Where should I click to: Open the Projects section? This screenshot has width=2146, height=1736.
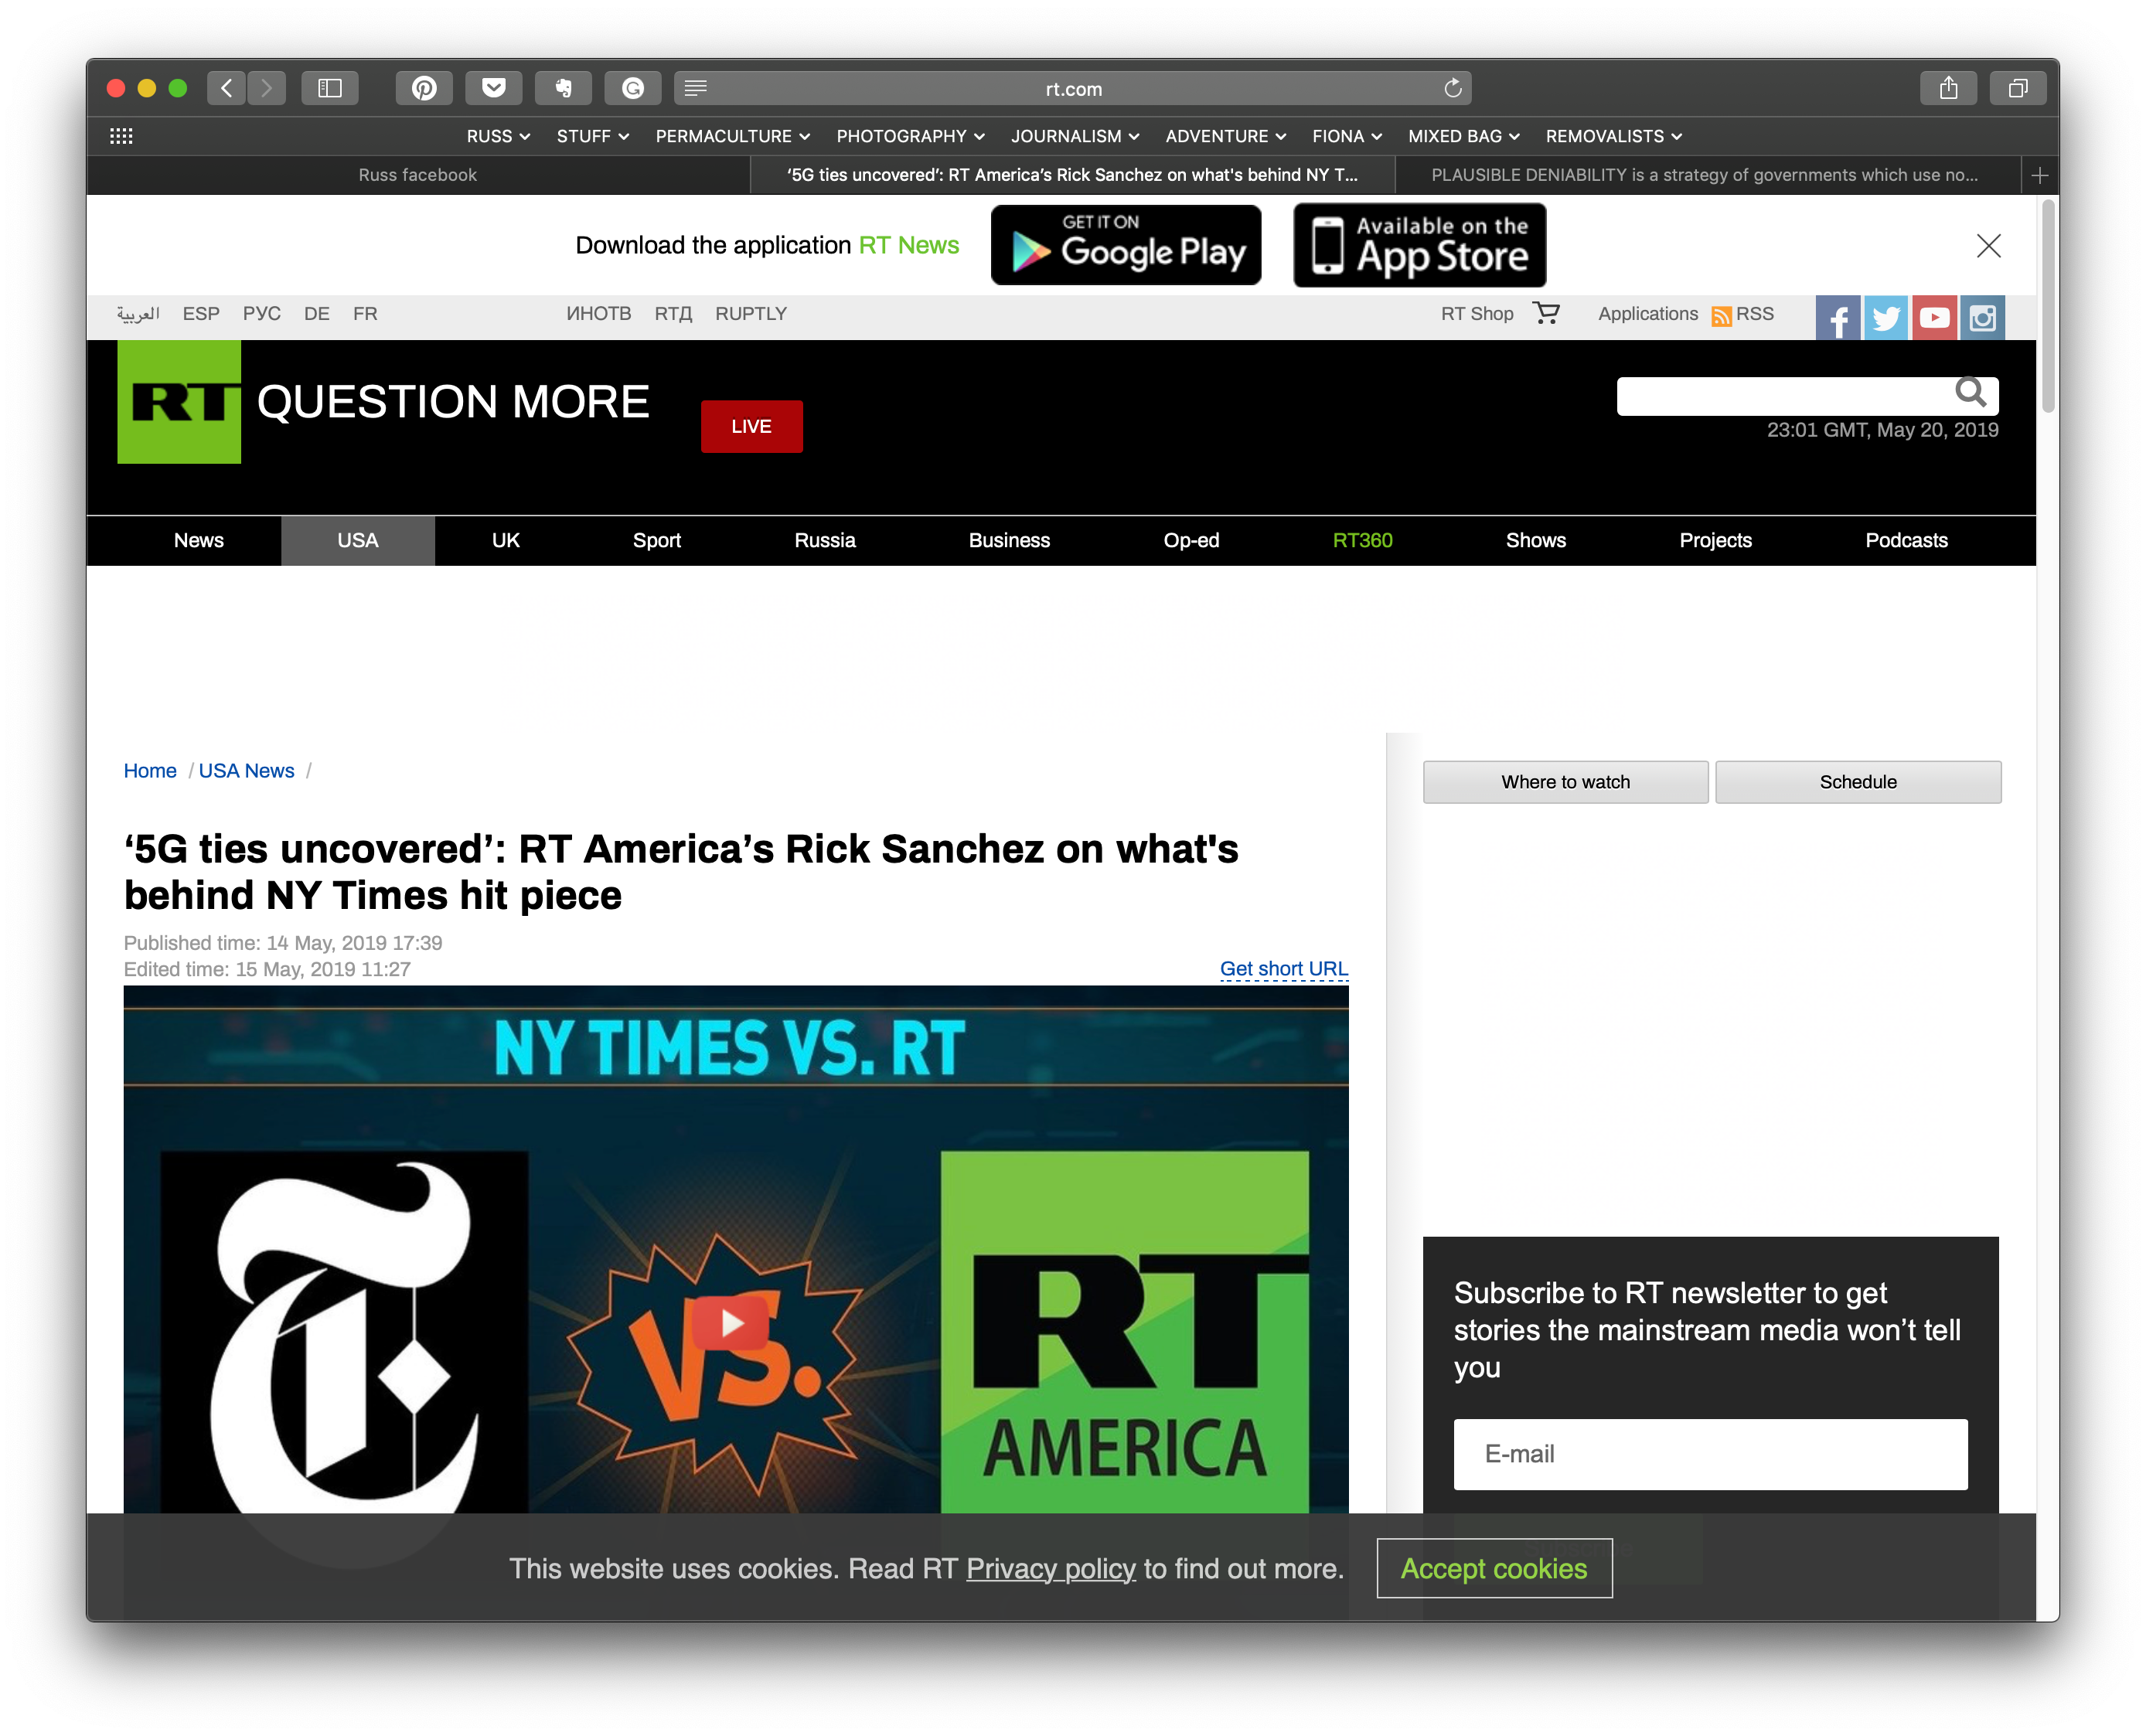[x=1715, y=540]
